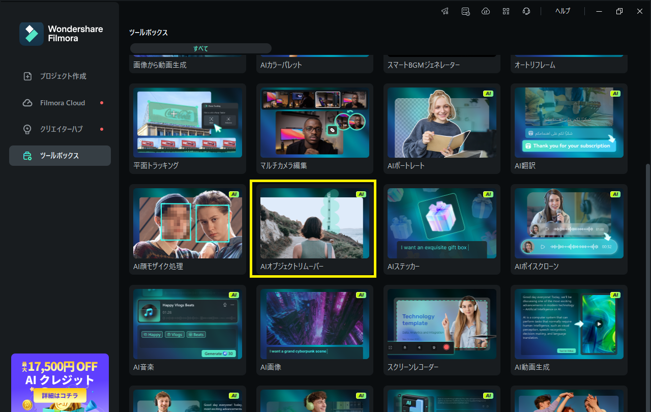This screenshot has height=412, width=651.
Task: Select the すべて filter tab
Action: tap(201, 48)
